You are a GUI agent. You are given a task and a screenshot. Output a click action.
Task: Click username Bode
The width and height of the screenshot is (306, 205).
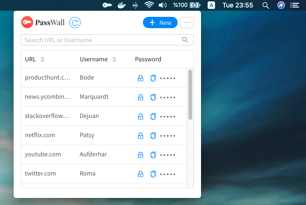(x=87, y=78)
